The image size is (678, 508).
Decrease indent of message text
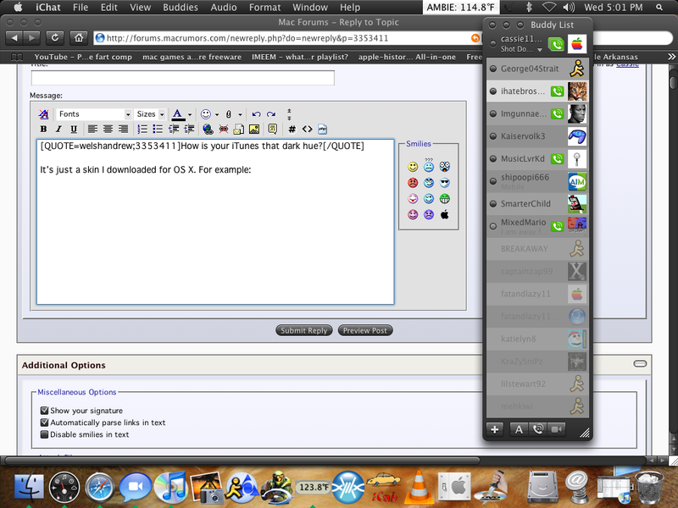coord(174,129)
